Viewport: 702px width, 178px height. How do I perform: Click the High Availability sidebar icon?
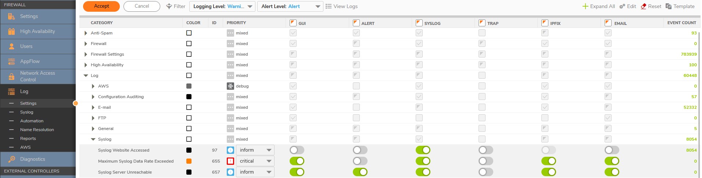coord(11,31)
